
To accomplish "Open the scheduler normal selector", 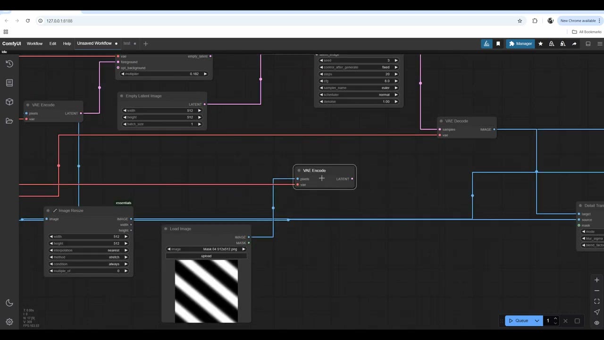I will (359, 94).
